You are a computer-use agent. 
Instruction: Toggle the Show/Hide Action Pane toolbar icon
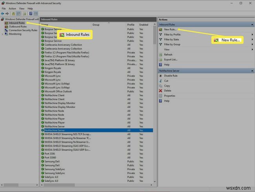(x=36, y=14)
